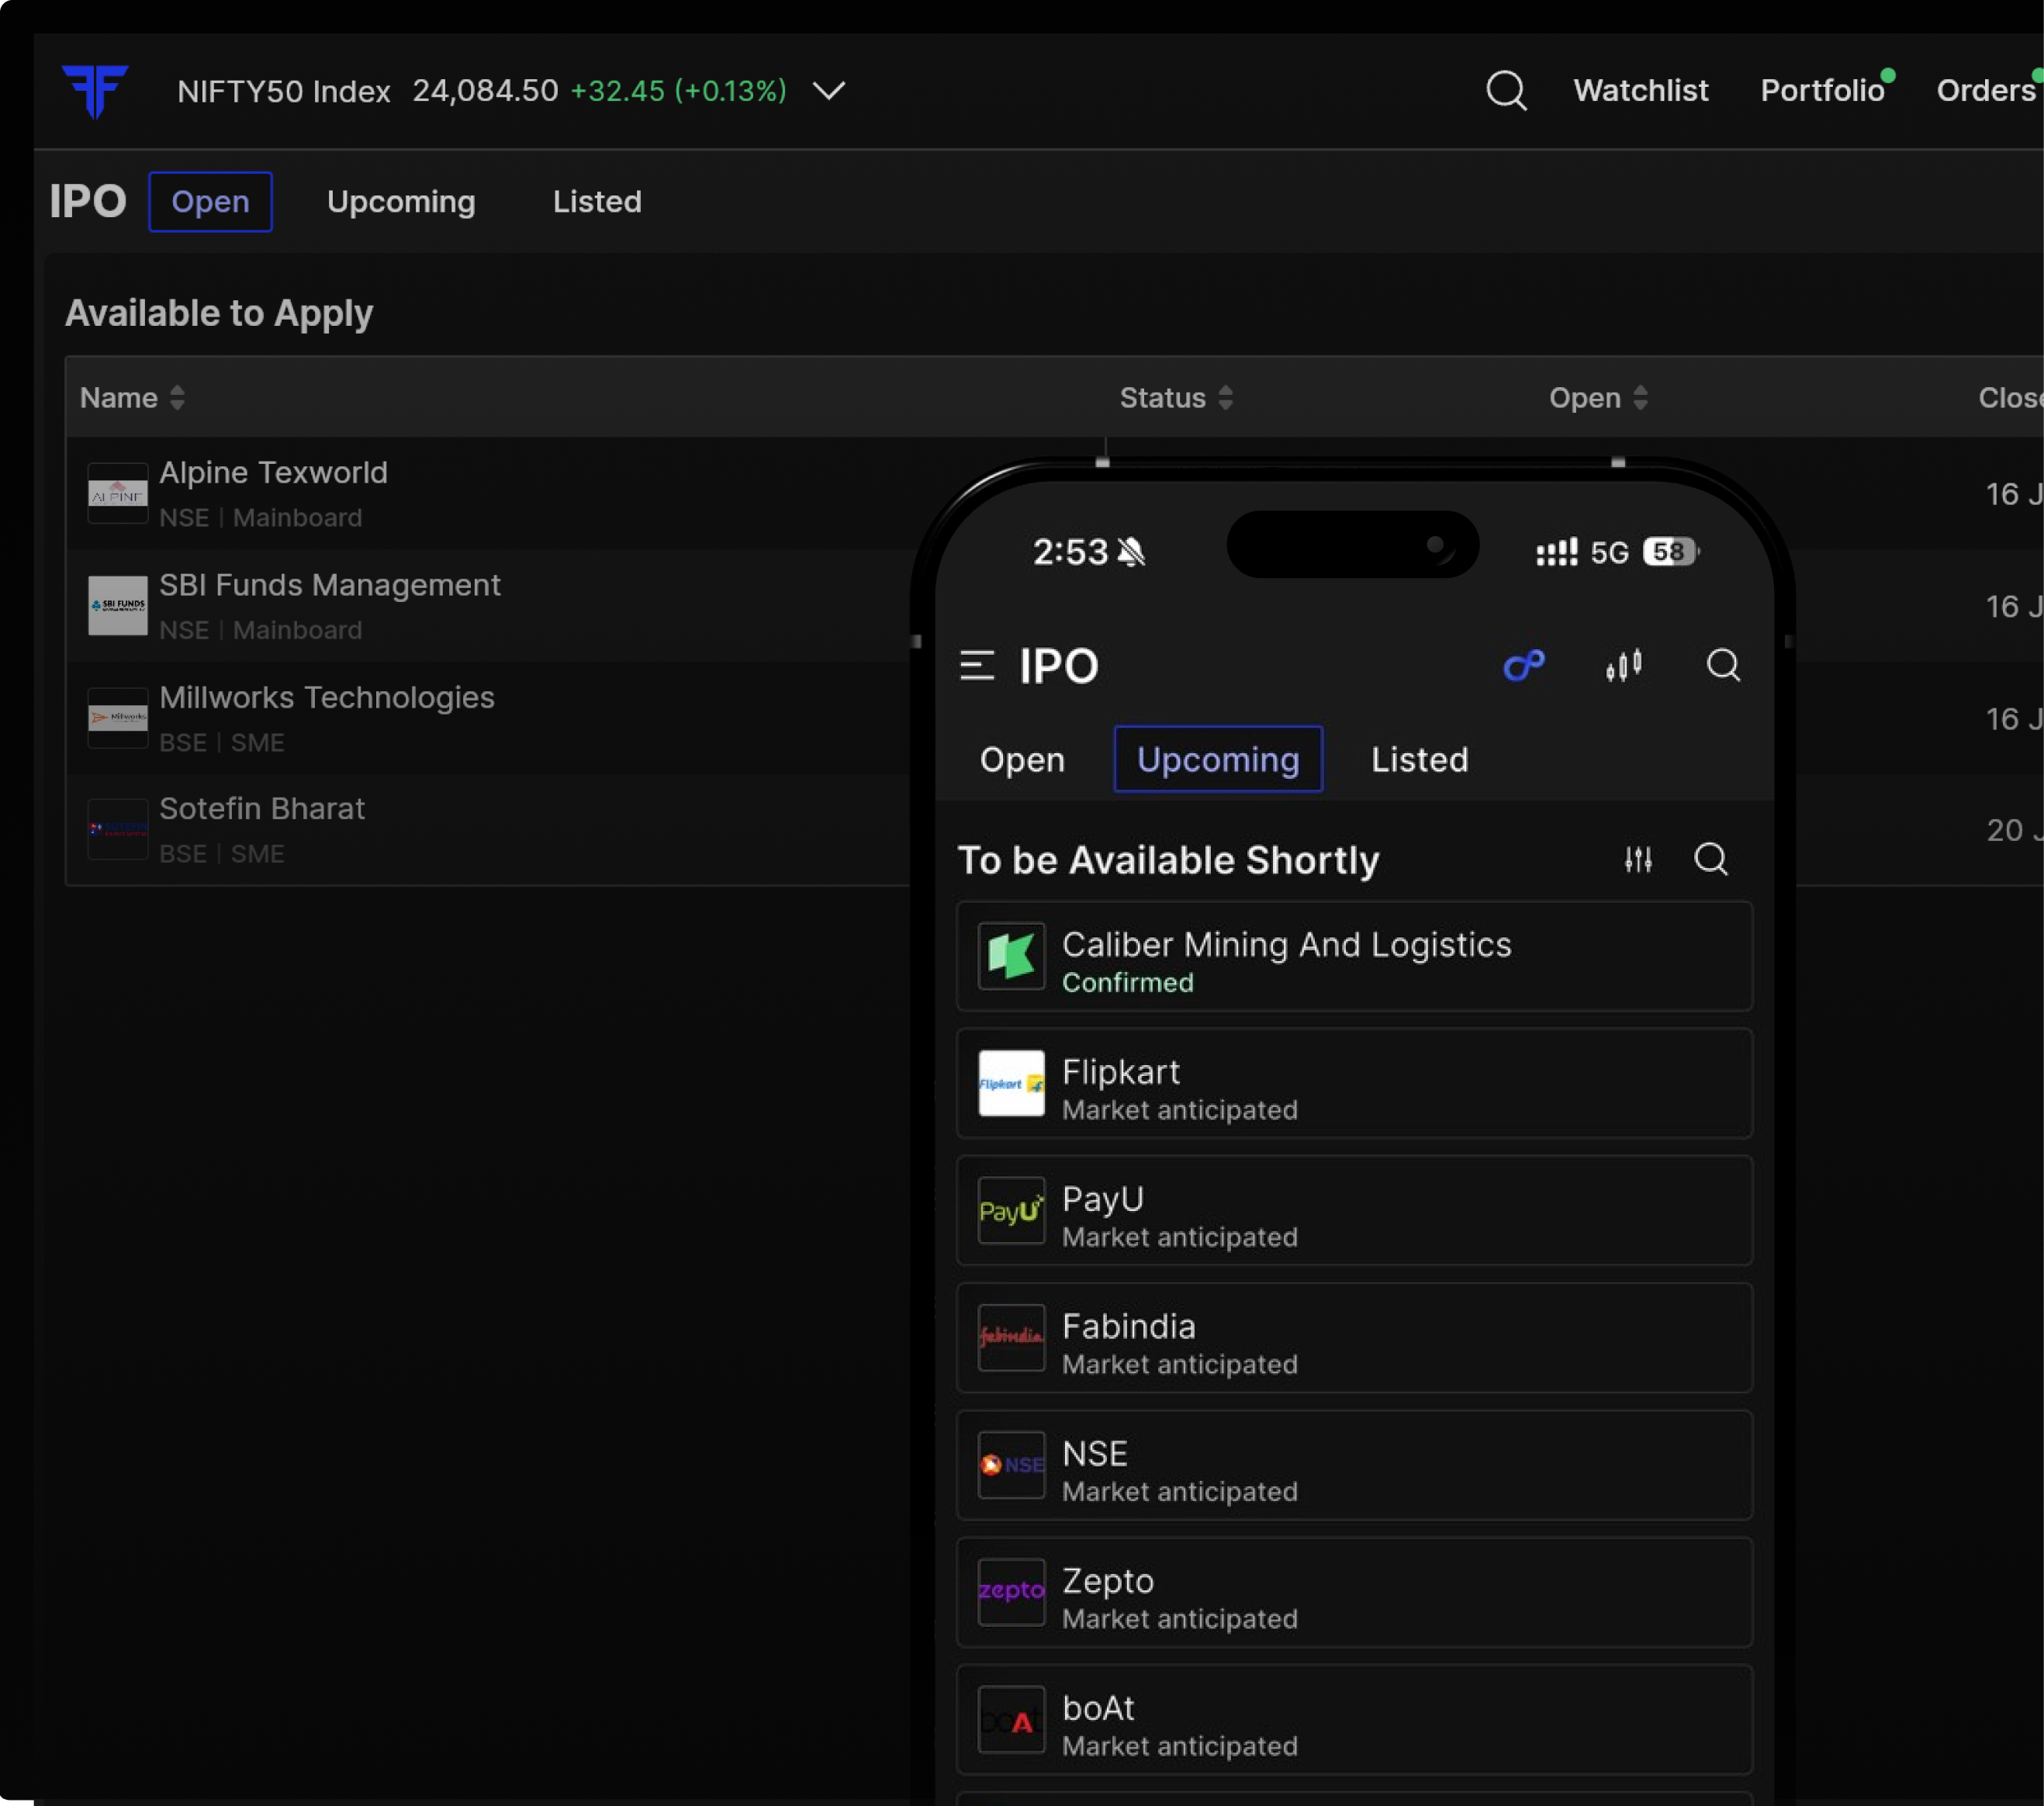The image size is (2044, 1806).
Task: Switch to the desktop Upcoming tab
Action: (401, 202)
